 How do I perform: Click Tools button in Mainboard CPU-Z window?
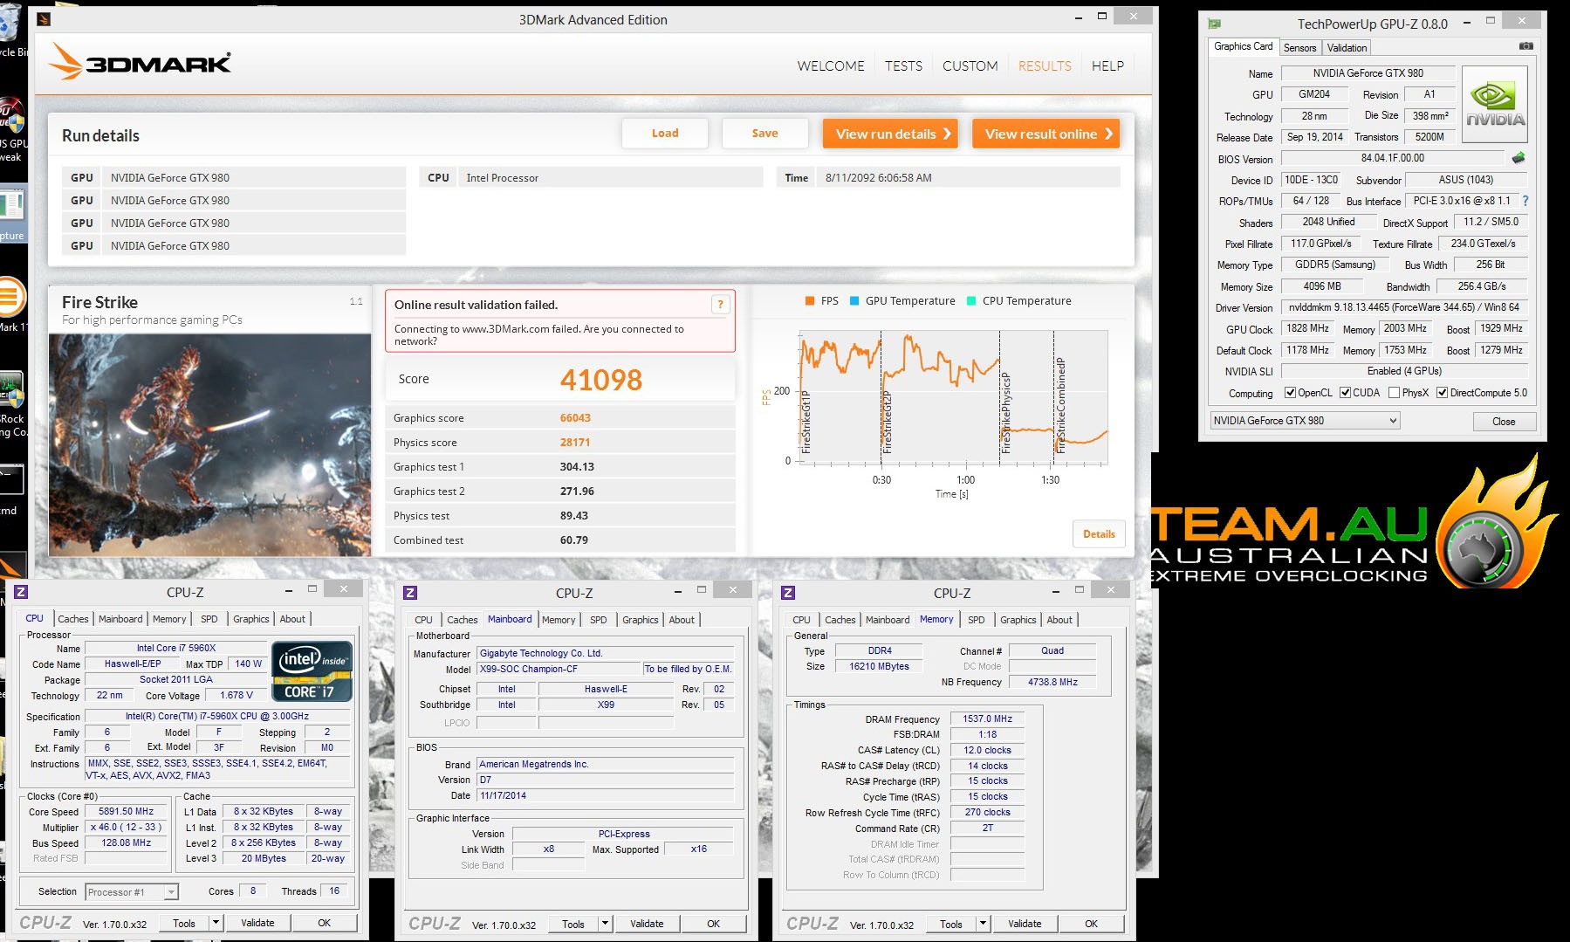tap(573, 923)
